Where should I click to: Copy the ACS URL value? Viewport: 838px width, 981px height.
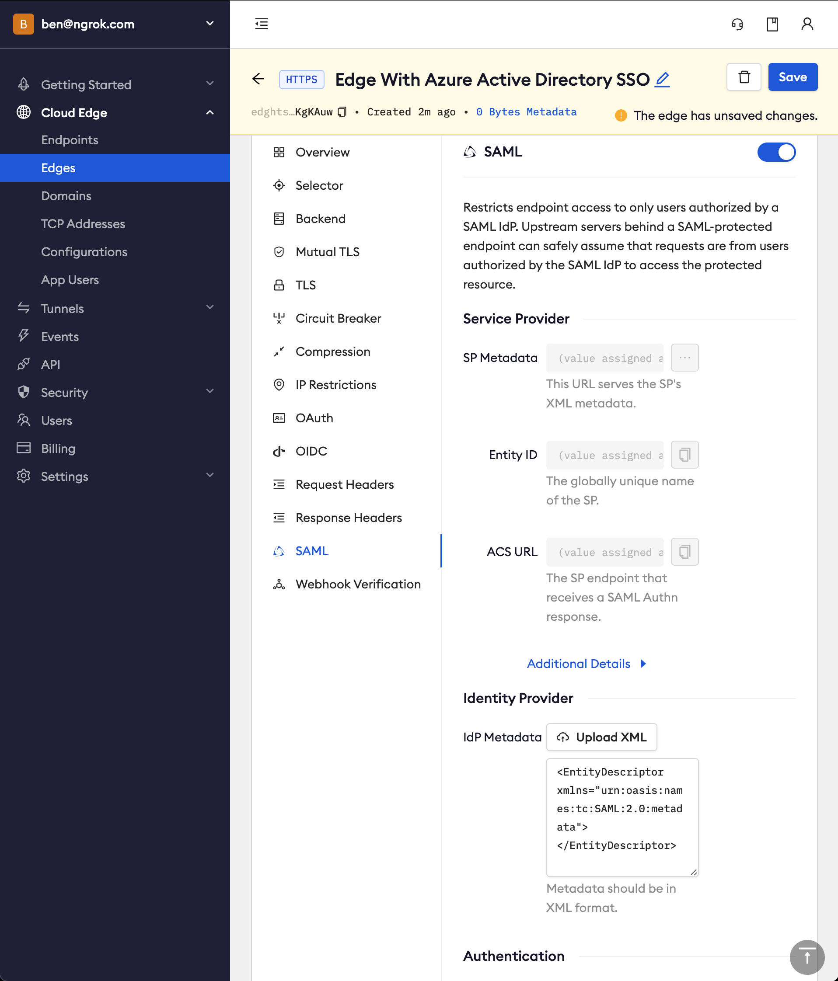[684, 552]
